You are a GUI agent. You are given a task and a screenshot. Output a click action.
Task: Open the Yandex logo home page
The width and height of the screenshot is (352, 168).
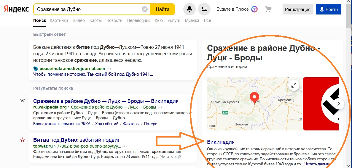coord(16,9)
